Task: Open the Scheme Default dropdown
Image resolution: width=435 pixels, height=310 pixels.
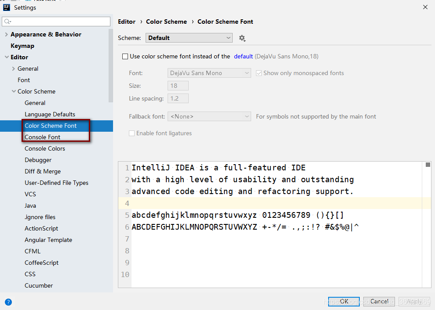Action: point(189,38)
